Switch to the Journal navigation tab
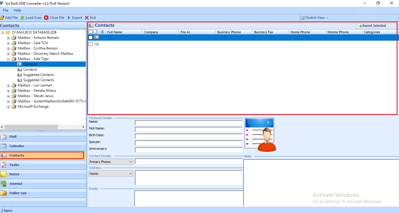Screen dimensions: 399x213 point(43,184)
